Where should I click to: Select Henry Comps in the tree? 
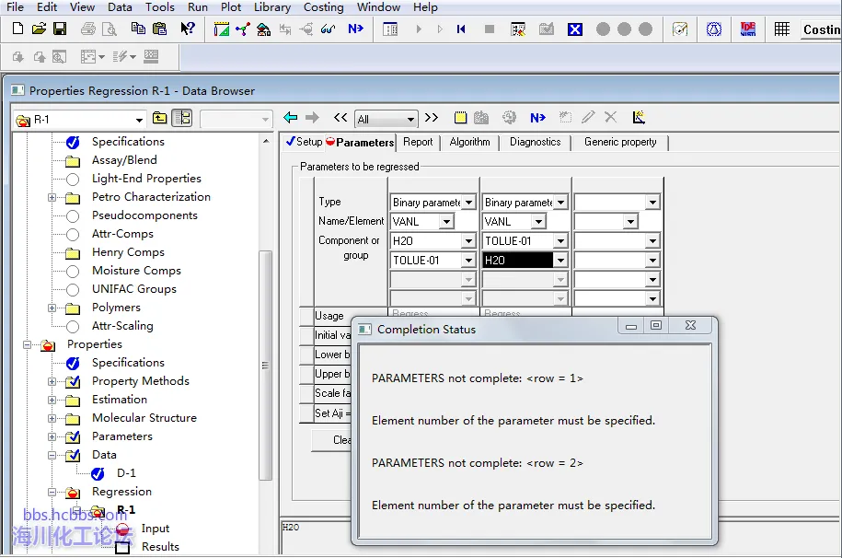(128, 252)
